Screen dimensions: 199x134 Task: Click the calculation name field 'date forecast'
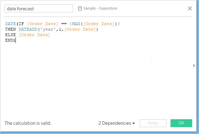click(39, 9)
